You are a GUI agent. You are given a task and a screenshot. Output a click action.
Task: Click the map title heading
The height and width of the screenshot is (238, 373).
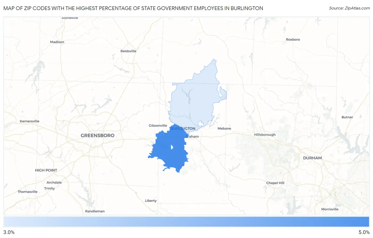133,8
